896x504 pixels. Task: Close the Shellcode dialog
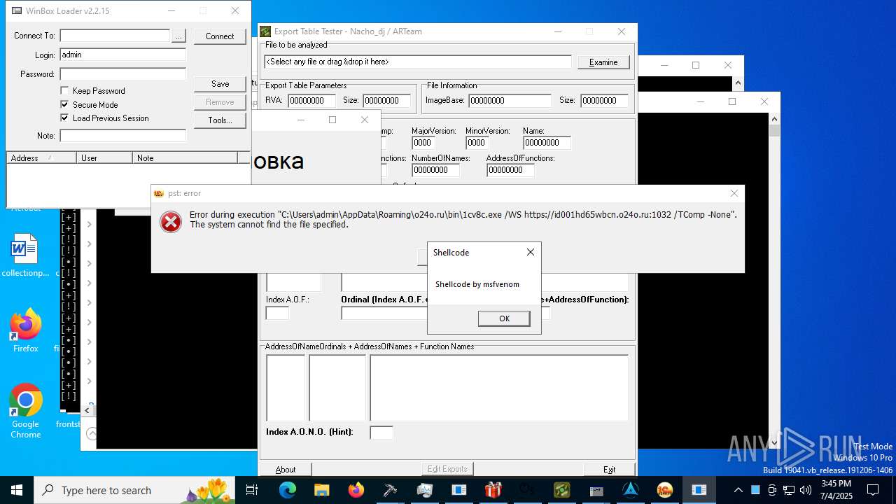(x=530, y=252)
